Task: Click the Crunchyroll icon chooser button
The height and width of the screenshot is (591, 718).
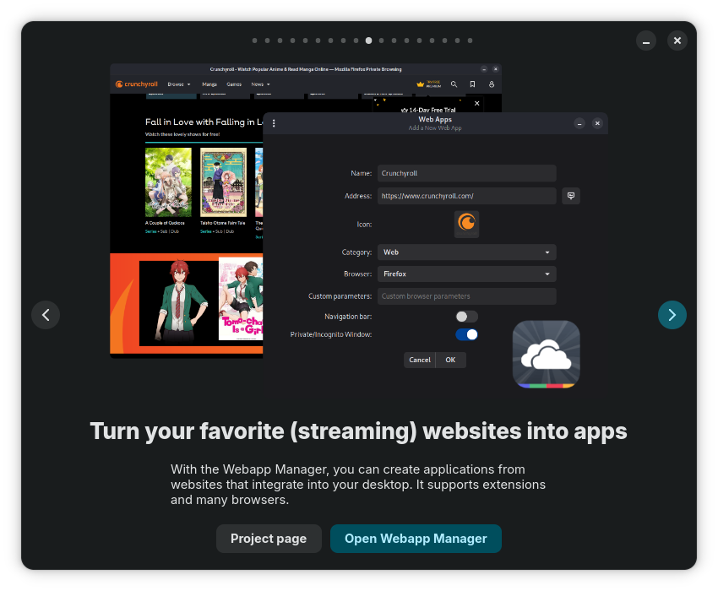Action: click(x=466, y=224)
